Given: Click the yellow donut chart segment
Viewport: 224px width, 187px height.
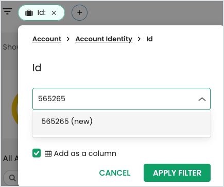Looking at the screenshot, I should point(15,110).
